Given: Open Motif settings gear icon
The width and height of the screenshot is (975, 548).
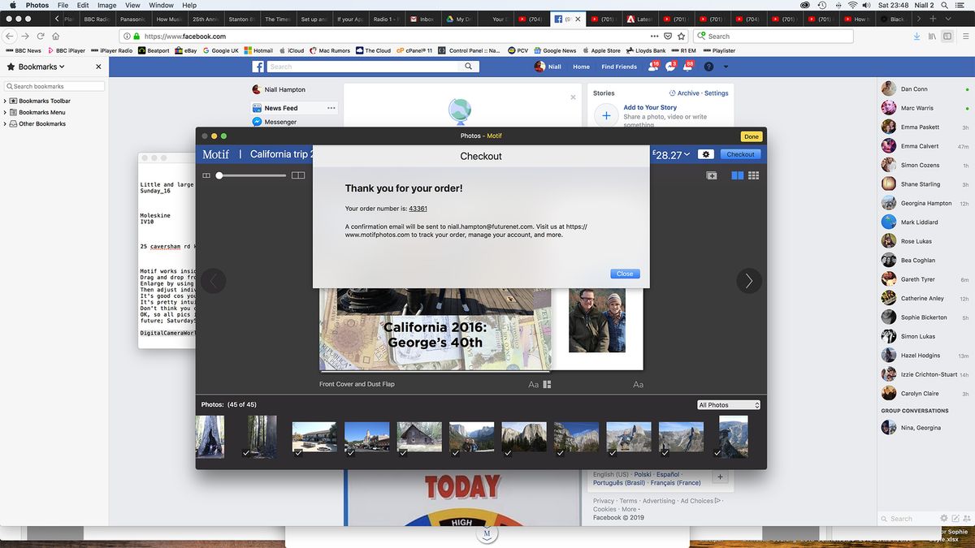Looking at the screenshot, I should click(705, 154).
